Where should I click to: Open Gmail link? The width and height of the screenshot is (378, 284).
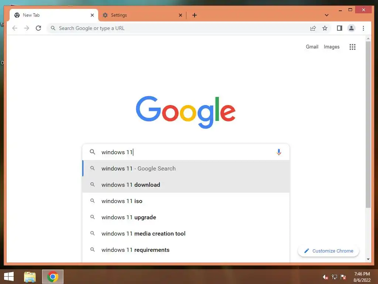click(312, 47)
